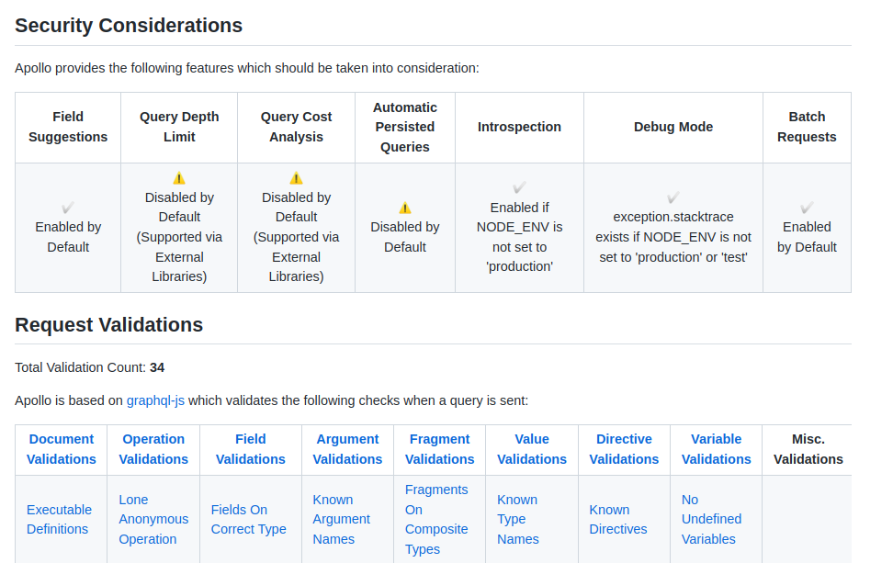893x563 pixels.
Task: Open the graphql-js link
Action: click(x=154, y=400)
